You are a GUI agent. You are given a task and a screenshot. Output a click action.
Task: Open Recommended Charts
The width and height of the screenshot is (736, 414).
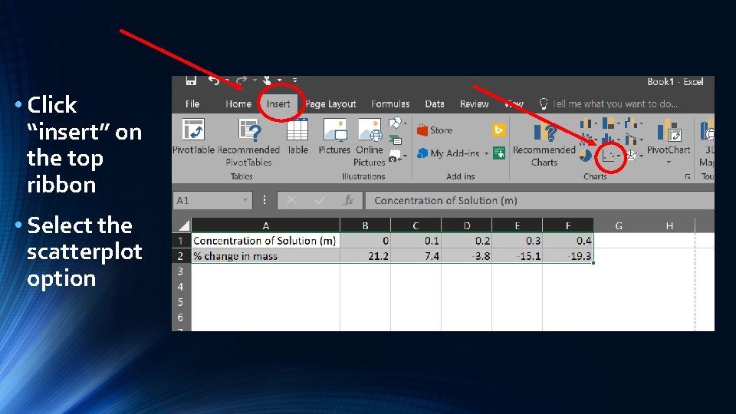[544, 143]
